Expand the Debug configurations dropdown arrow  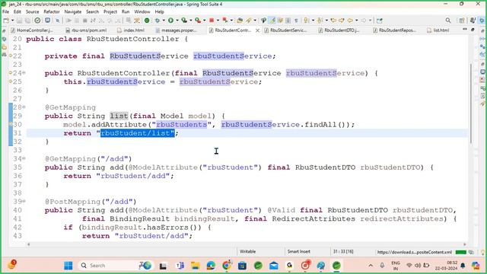164,21
